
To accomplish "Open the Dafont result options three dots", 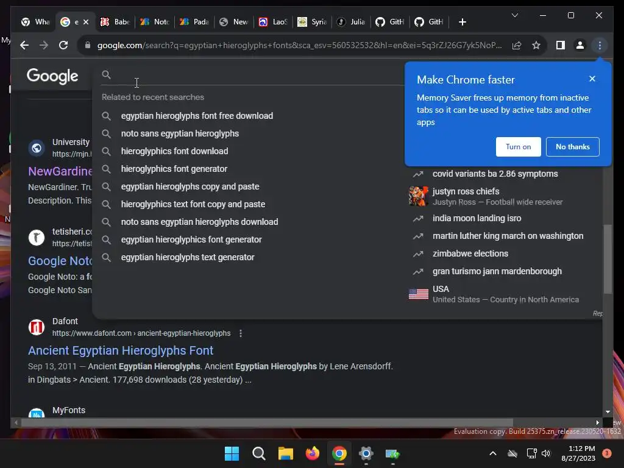I will pyautogui.click(x=240, y=333).
